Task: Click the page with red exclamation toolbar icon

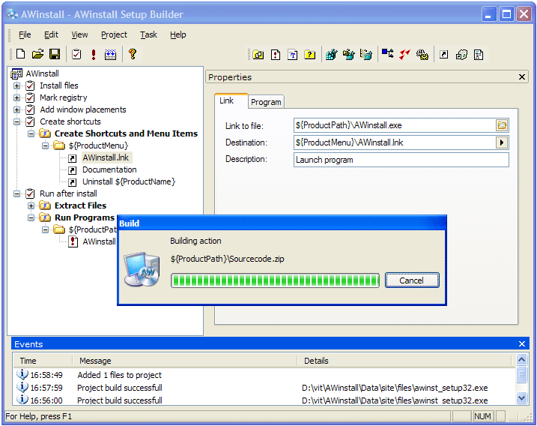Action: pyautogui.click(x=276, y=55)
